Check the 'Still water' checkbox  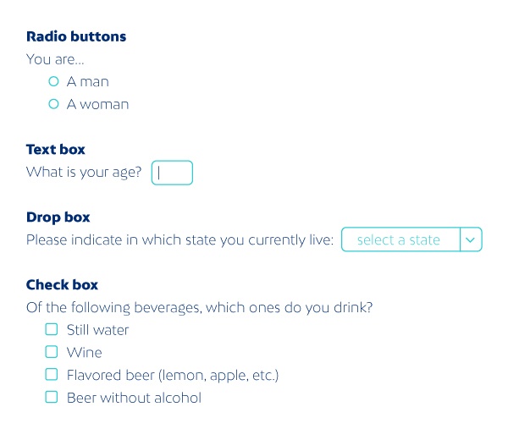point(52,329)
